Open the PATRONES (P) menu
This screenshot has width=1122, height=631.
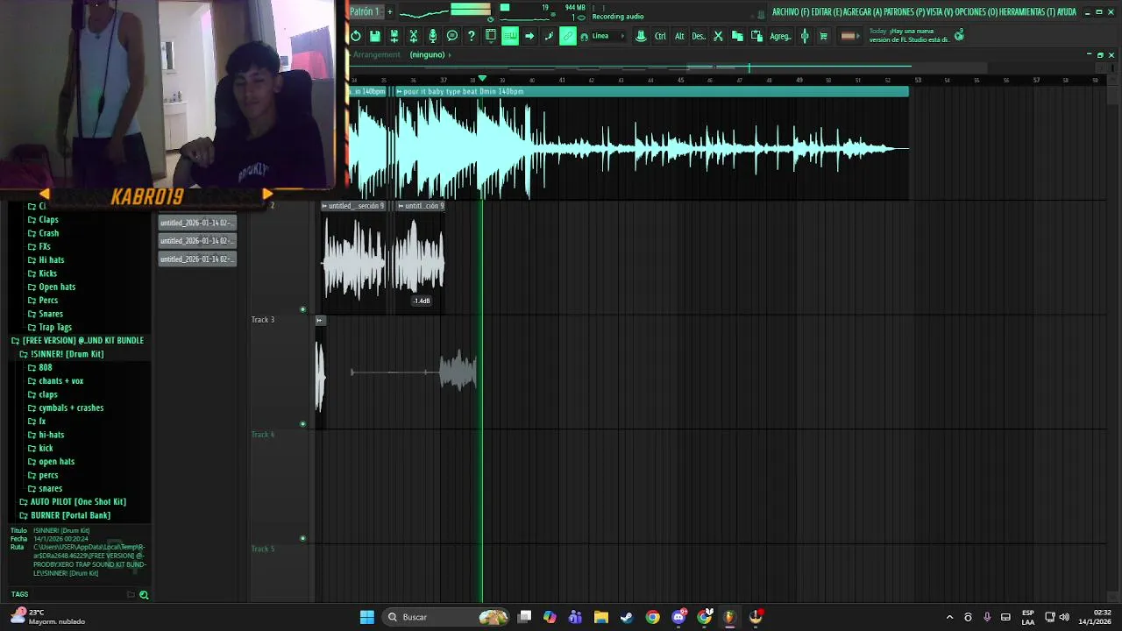[905, 12]
